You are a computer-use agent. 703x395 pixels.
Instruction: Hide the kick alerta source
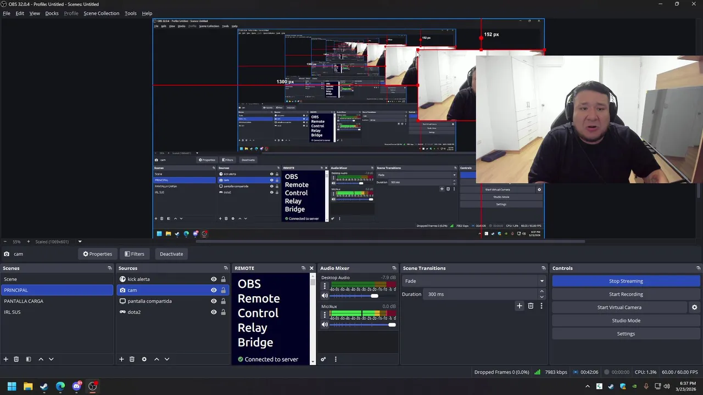click(x=214, y=279)
